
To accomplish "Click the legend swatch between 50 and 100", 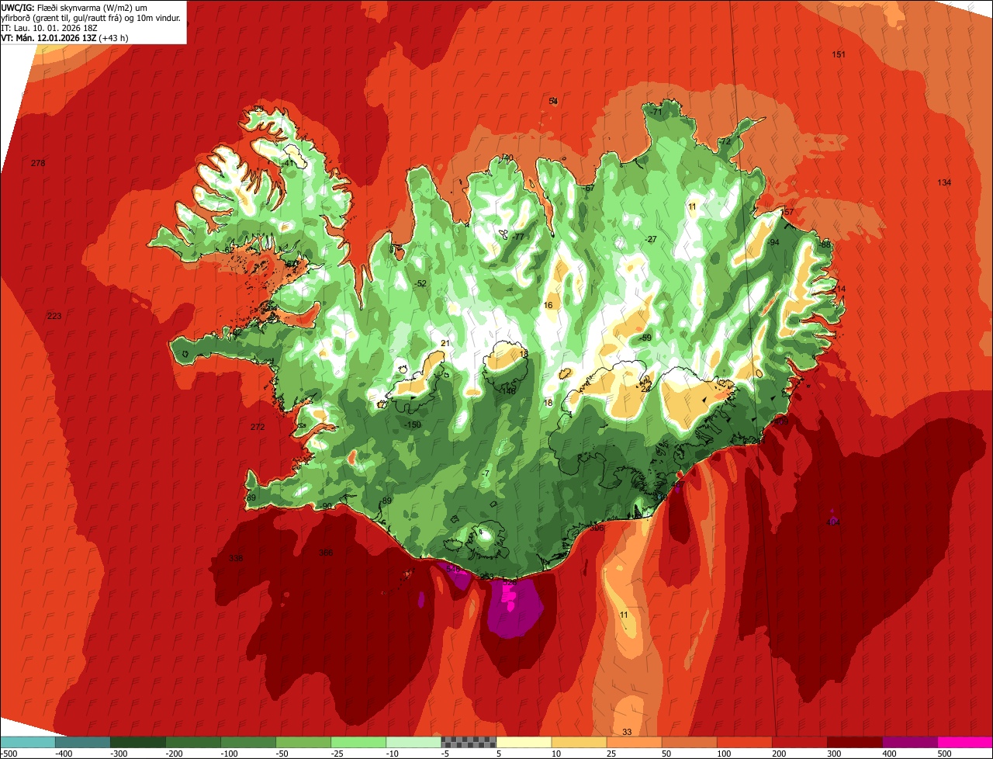I will coord(689,741).
